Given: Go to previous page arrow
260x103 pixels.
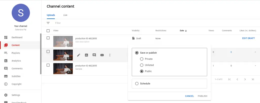Looking at the screenshot, I should (237, 79).
